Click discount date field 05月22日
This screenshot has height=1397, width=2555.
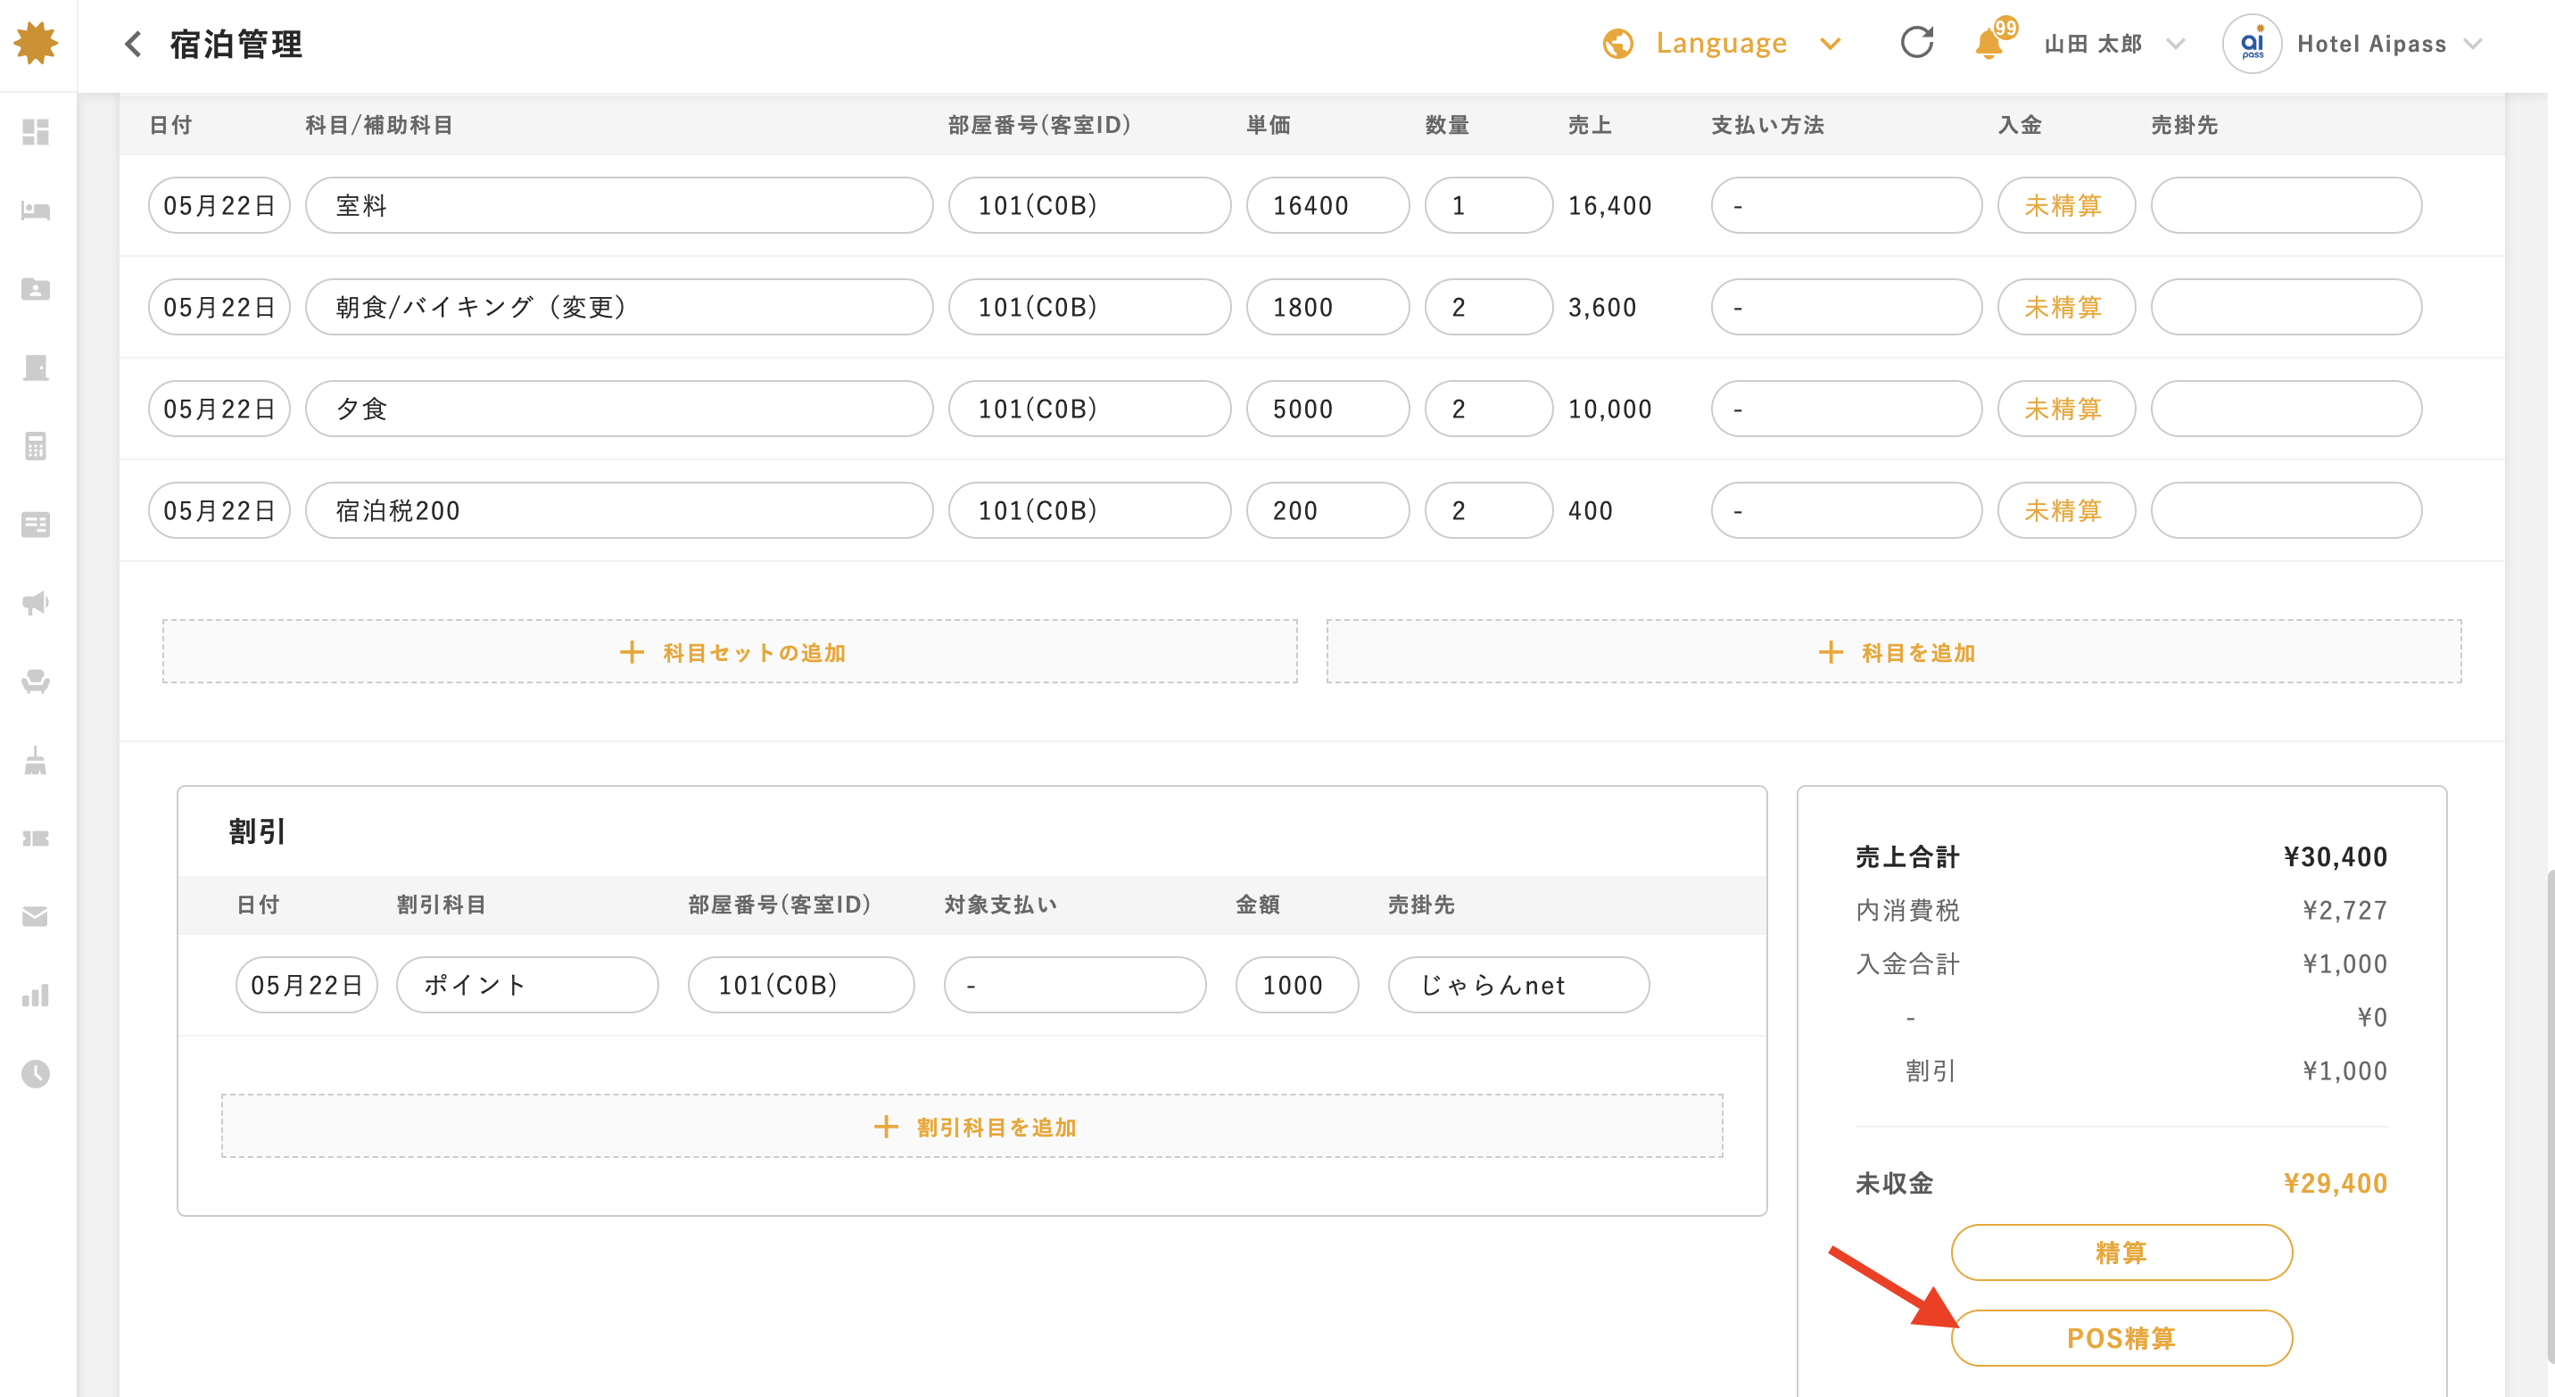point(307,985)
